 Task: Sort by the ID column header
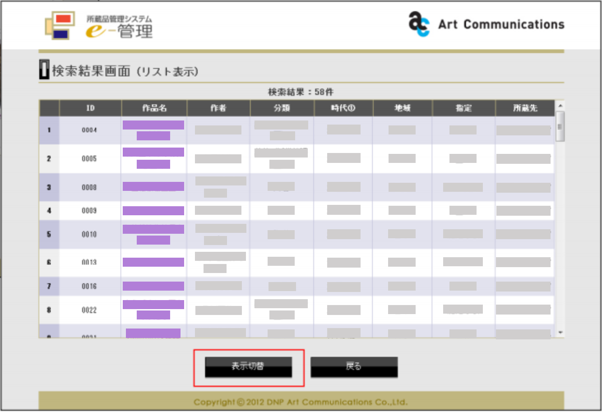[x=90, y=108]
